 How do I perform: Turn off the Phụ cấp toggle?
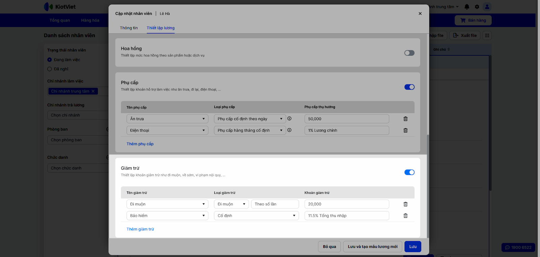pos(409,87)
